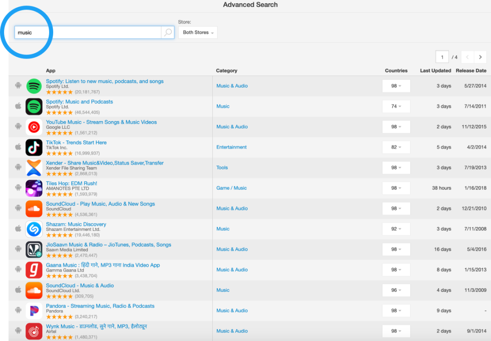This screenshot has width=491, height=341.
Task: Open the TikTok app icon
Action: pos(34,148)
